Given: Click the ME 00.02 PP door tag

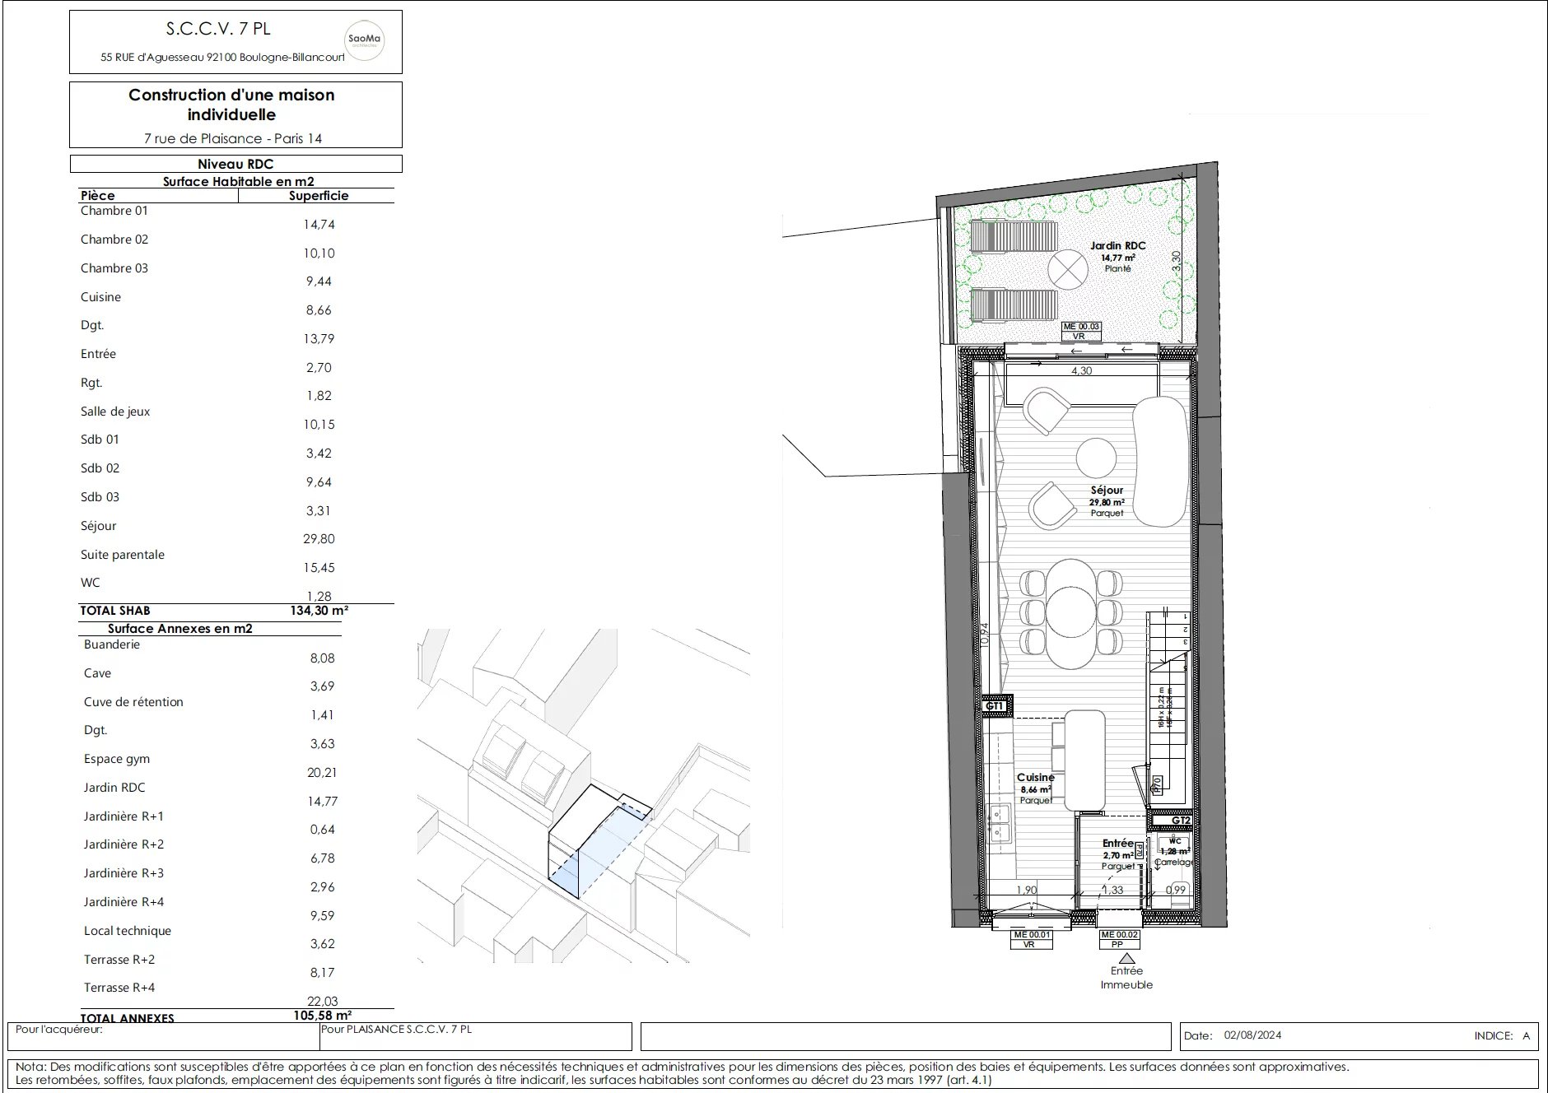Looking at the screenshot, I should 1119,939.
